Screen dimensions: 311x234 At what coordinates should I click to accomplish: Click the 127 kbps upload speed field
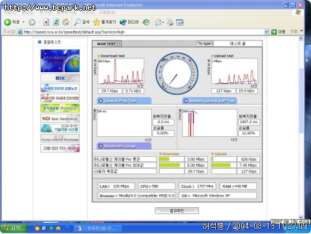coord(223,91)
